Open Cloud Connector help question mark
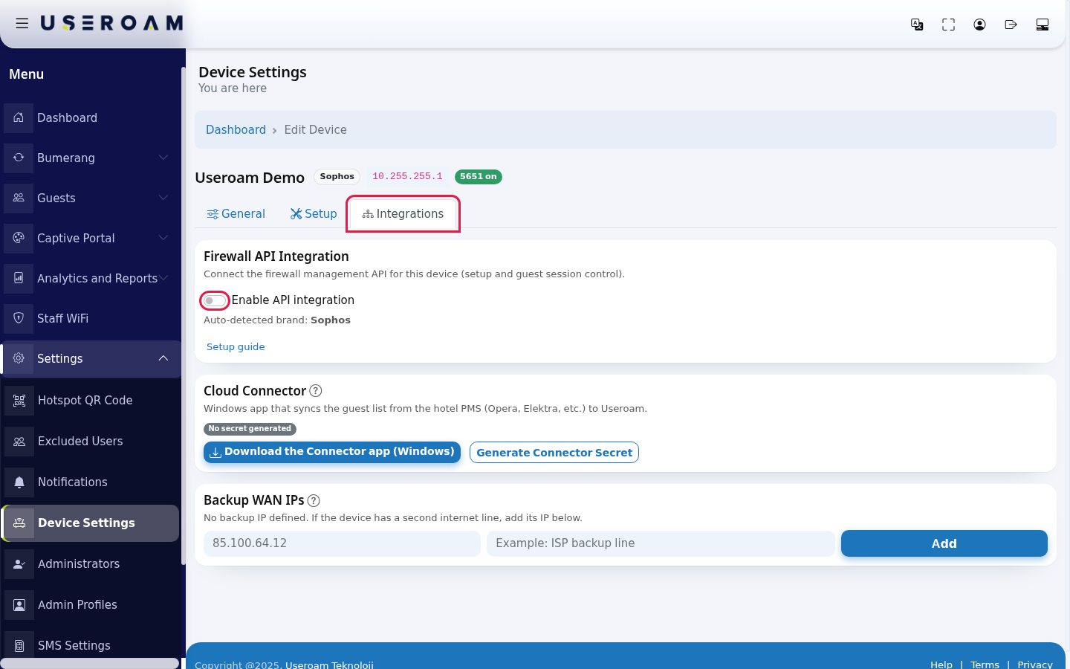Screen dimensions: 1070x669 [316, 391]
